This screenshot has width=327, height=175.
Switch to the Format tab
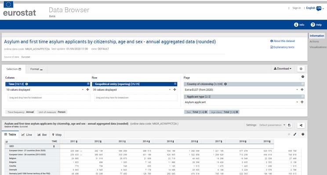(36, 69)
